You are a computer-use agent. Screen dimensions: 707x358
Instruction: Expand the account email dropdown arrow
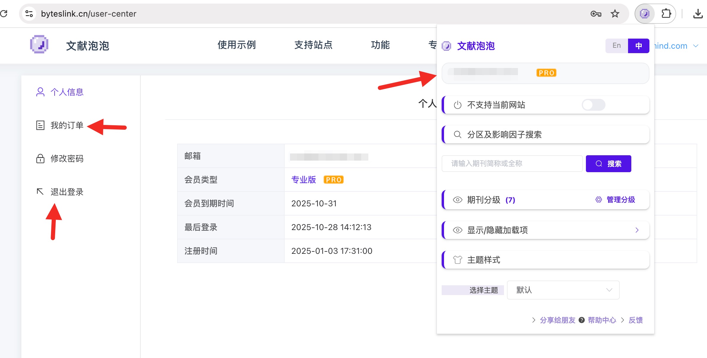[696, 46]
